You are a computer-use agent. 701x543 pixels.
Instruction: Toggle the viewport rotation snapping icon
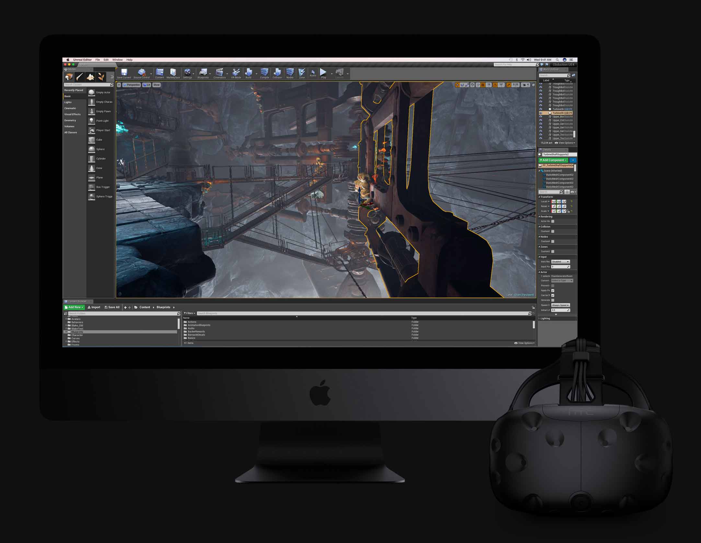pos(495,85)
